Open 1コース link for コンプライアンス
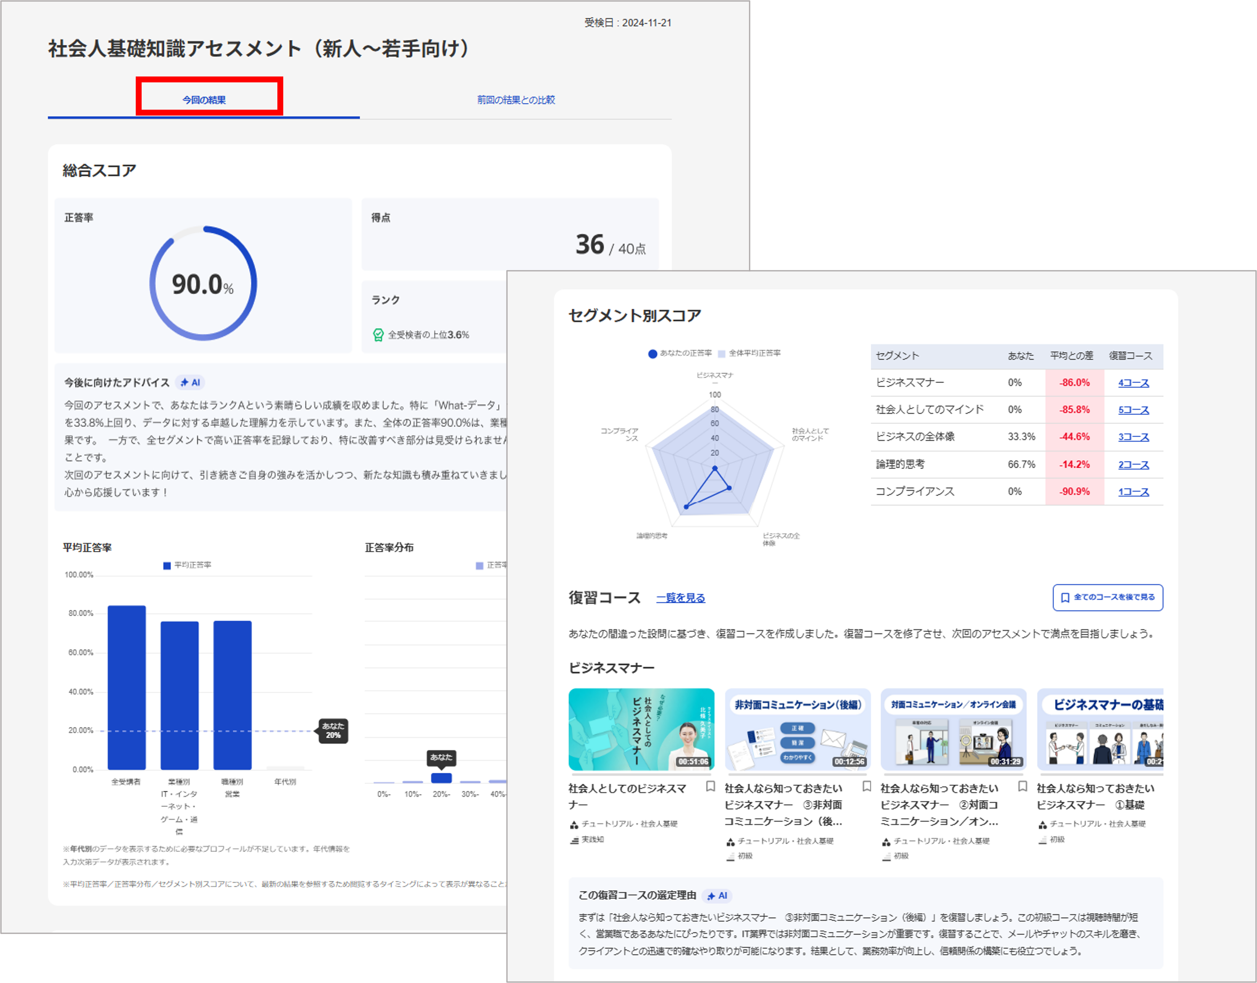 tap(1133, 492)
